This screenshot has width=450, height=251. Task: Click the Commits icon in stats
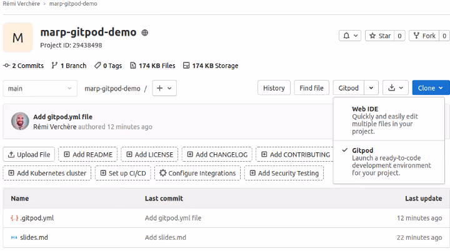click(x=7, y=66)
